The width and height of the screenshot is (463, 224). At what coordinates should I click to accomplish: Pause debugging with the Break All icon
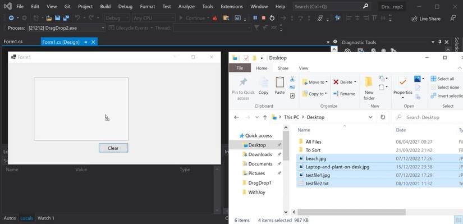point(255,18)
